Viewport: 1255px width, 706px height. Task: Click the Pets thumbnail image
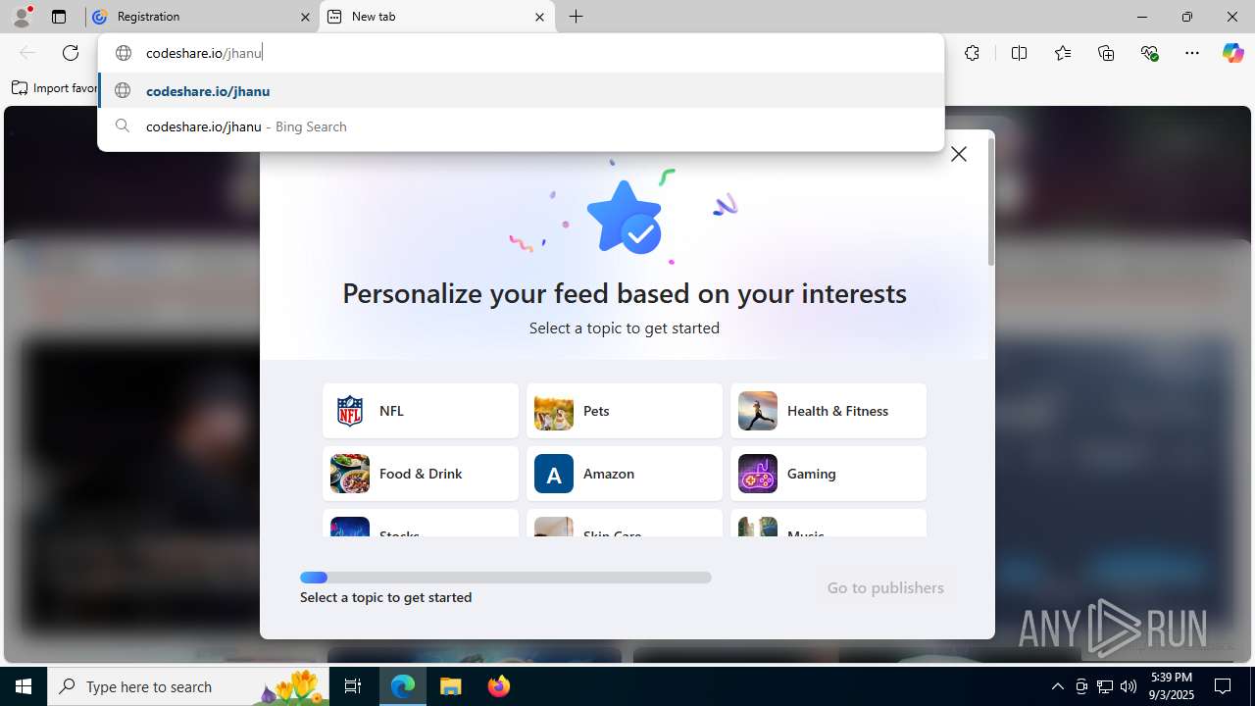(554, 411)
